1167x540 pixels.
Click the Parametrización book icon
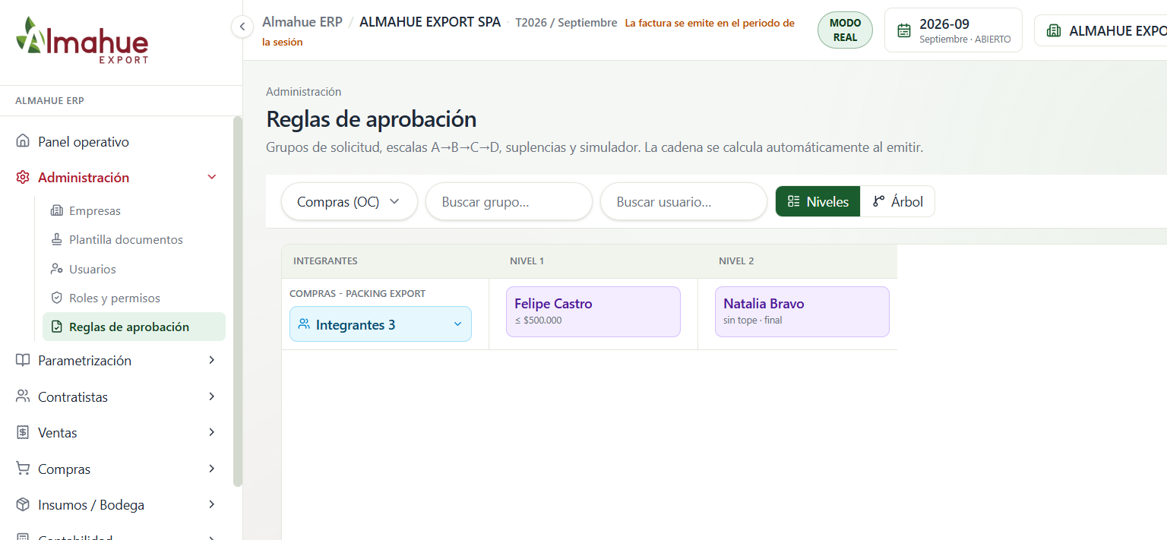(x=23, y=360)
